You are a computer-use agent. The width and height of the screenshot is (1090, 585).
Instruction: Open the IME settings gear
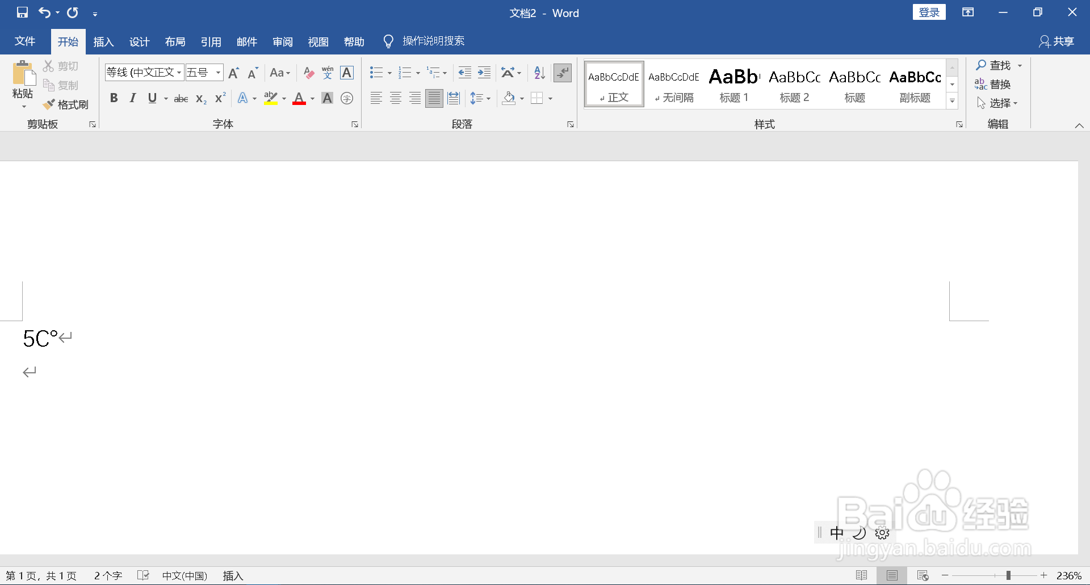pyautogui.click(x=882, y=533)
